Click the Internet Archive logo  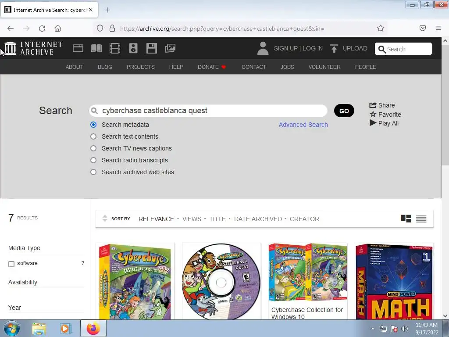(x=33, y=48)
